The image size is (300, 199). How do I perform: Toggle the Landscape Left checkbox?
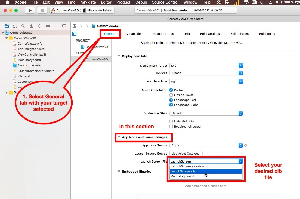(171, 100)
